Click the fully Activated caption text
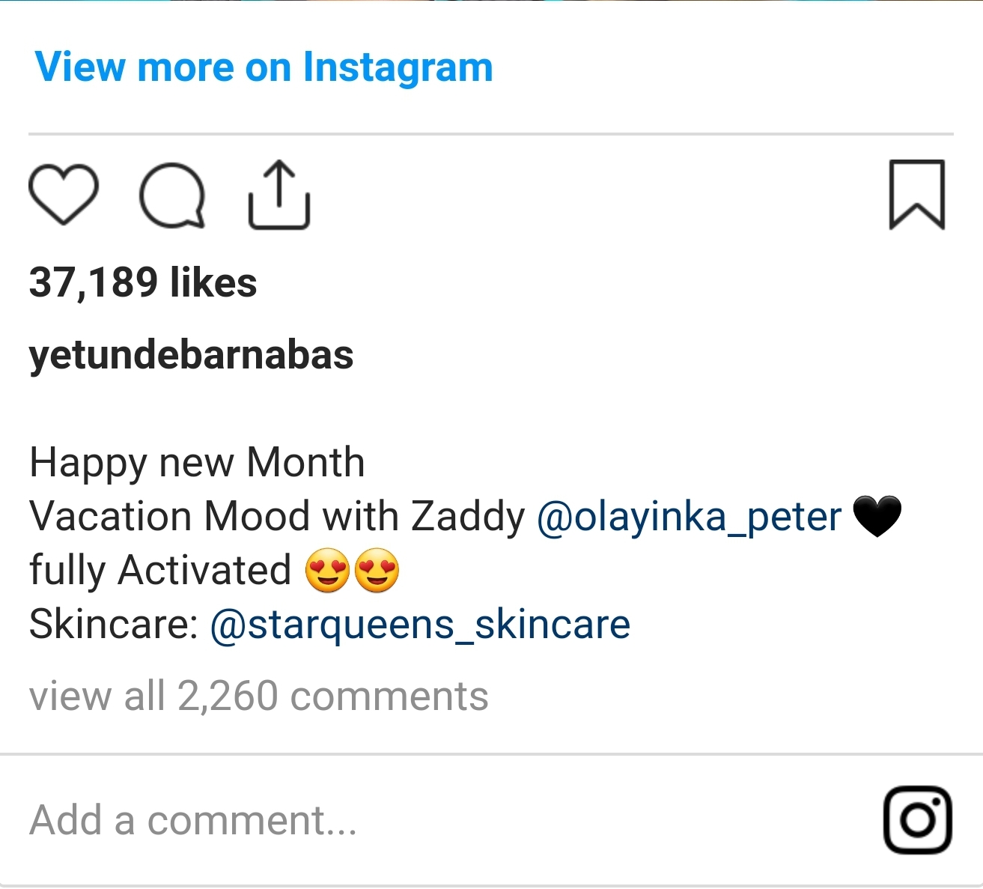This screenshot has height=889, width=983. [160, 570]
